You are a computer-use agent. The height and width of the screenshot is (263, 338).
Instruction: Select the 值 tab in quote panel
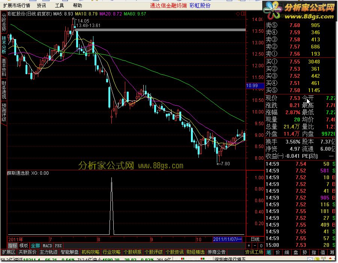pos(323,252)
